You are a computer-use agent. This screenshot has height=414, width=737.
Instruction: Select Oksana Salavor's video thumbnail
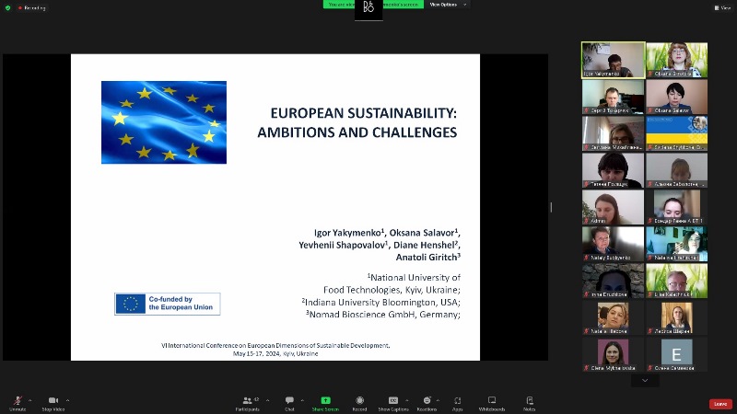point(677,97)
